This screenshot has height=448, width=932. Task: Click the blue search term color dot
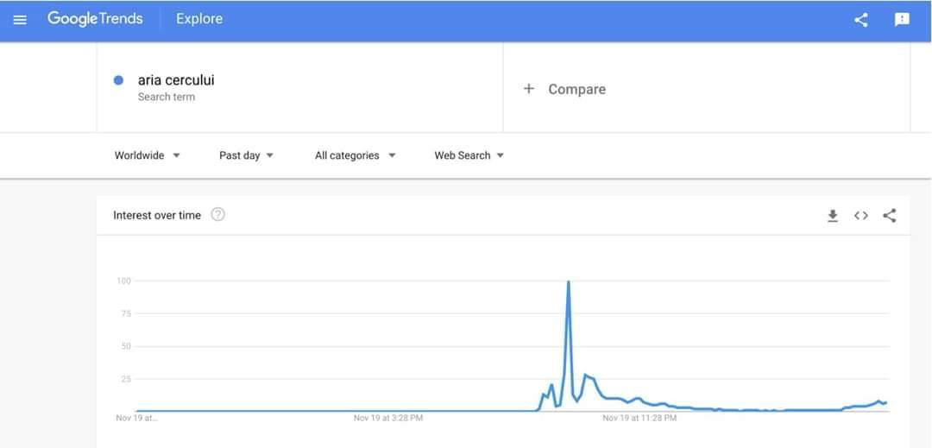click(119, 80)
